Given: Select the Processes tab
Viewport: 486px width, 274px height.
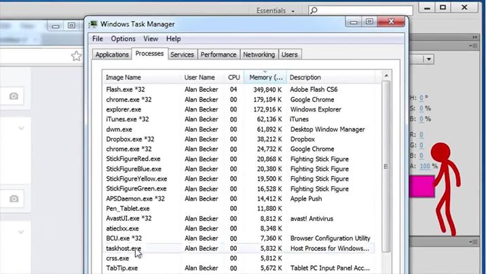Looking at the screenshot, I should [149, 54].
